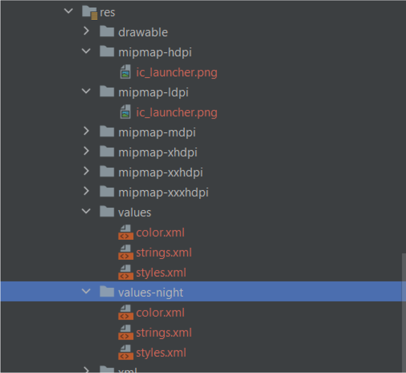Click the values-night folder icon
Screen dimensions: 406x373
click(x=107, y=292)
